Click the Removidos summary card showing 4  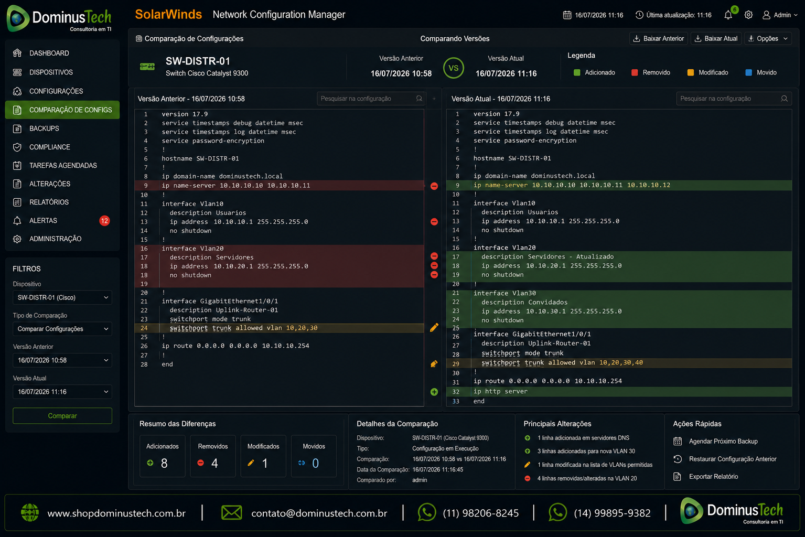[x=213, y=456]
